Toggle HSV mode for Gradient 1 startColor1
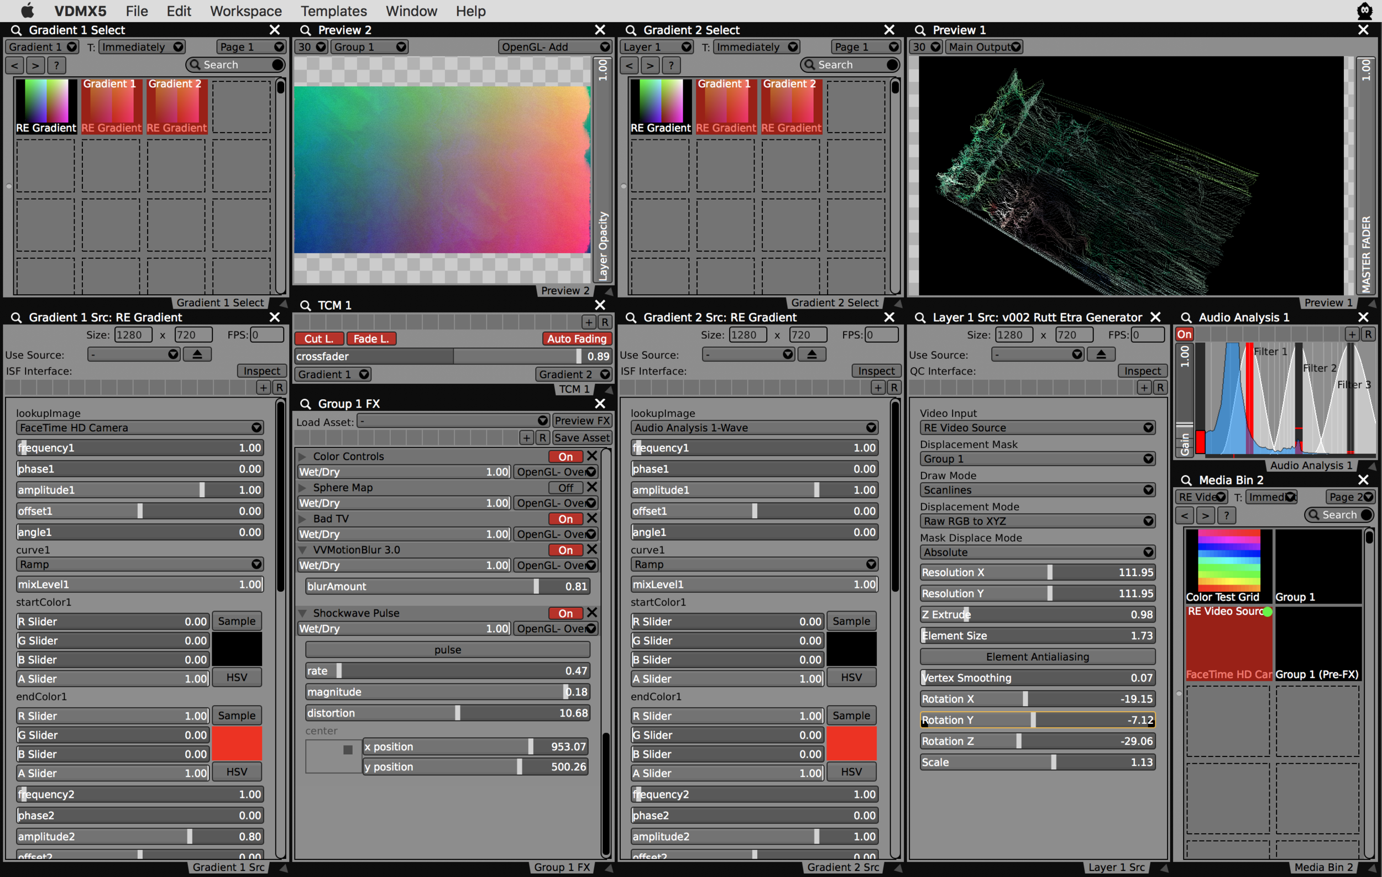Viewport: 1382px width, 877px height. [x=237, y=677]
